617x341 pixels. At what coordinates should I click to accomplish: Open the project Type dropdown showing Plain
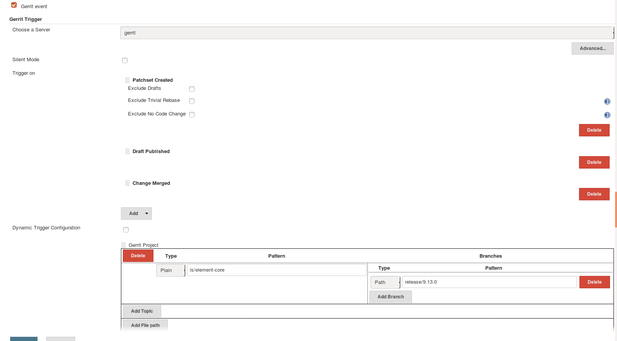[171, 270]
